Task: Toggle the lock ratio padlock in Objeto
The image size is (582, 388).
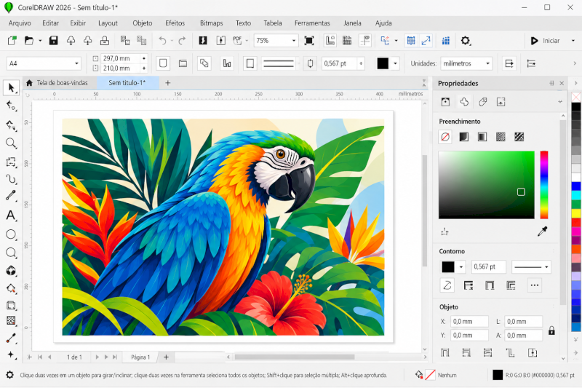Action: pos(551,330)
